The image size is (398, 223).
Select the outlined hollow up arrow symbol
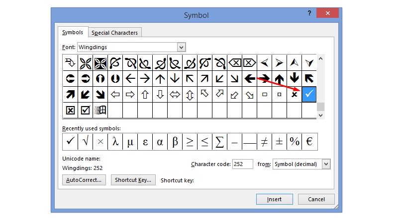pos(145,94)
